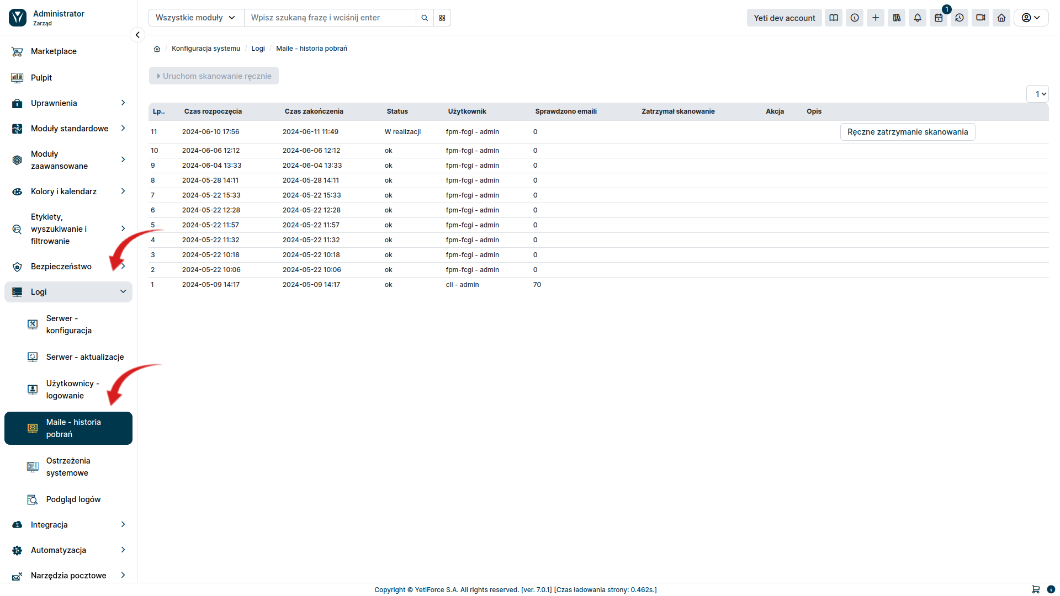Click Uruchom skanowanie ręcznie button
Screen dimensions: 1060x596
coord(214,76)
